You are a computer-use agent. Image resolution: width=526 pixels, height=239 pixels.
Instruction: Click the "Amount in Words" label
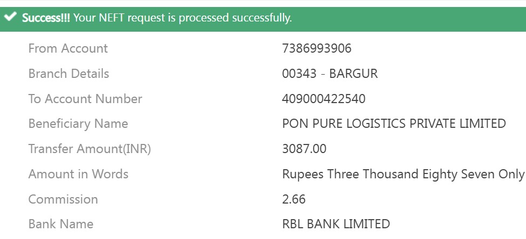pos(78,174)
